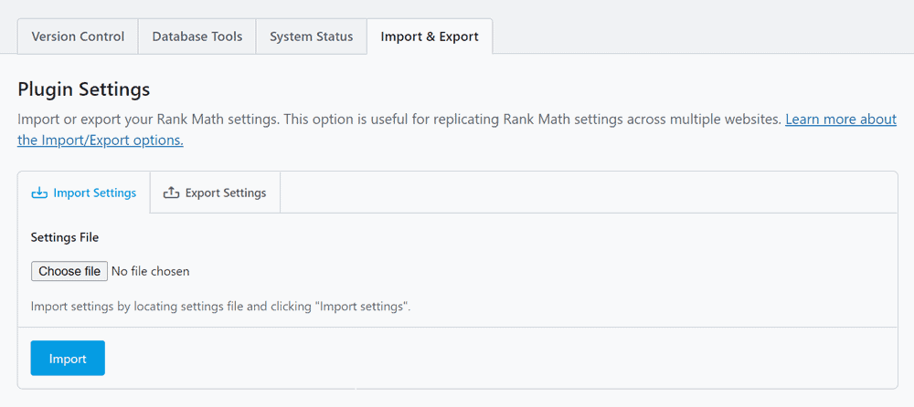Click the Plugin Settings heading
Image resolution: width=914 pixels, height=407 pixels.
(x=83, y=89)
